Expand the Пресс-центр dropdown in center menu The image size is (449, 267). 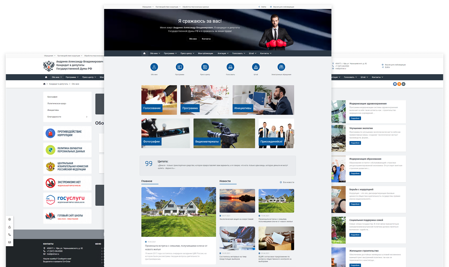(x=187, y=54)
